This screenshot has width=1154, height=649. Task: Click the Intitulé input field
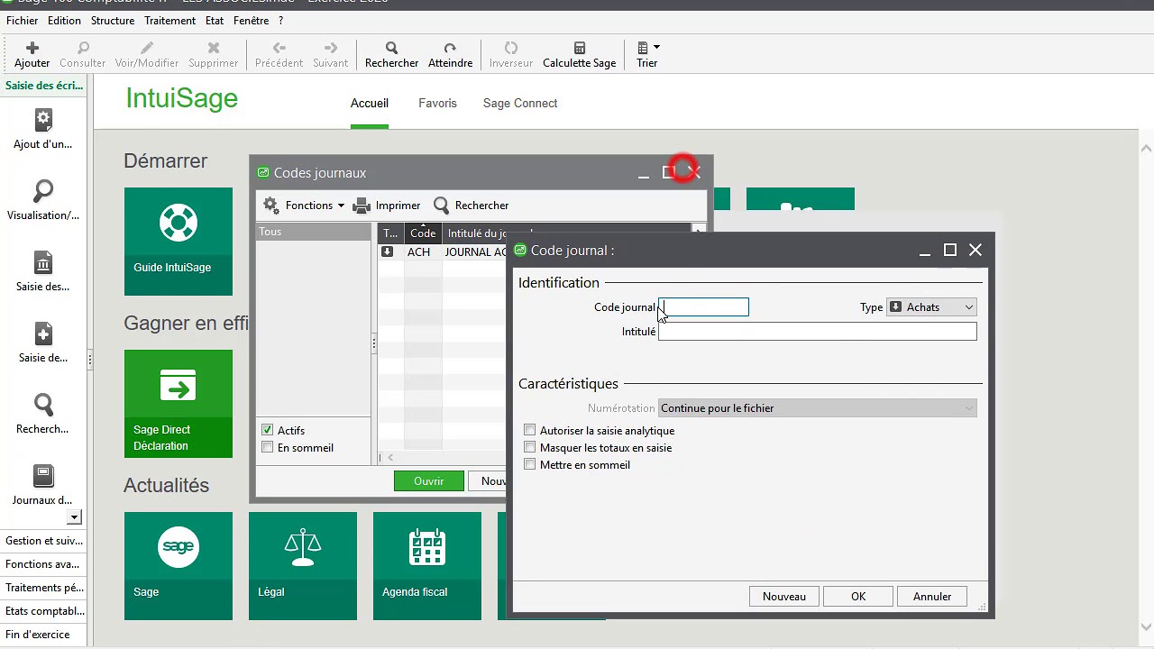click(x=817, y=332)
